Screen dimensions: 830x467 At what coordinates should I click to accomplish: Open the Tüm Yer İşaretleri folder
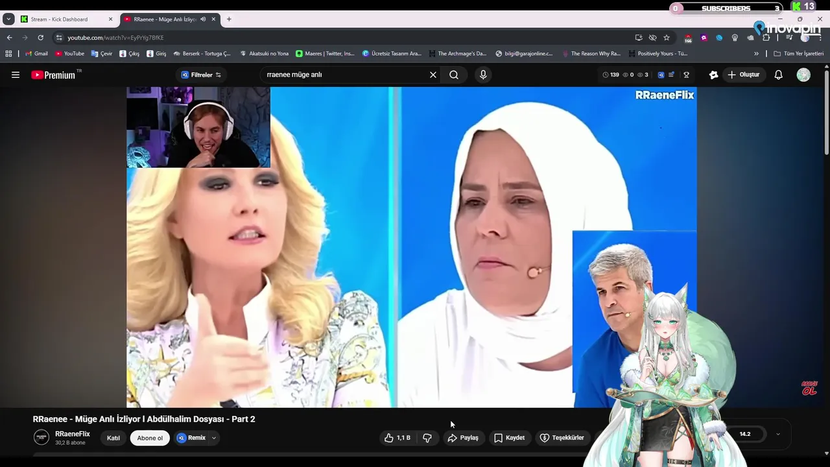tap(798, 54)
